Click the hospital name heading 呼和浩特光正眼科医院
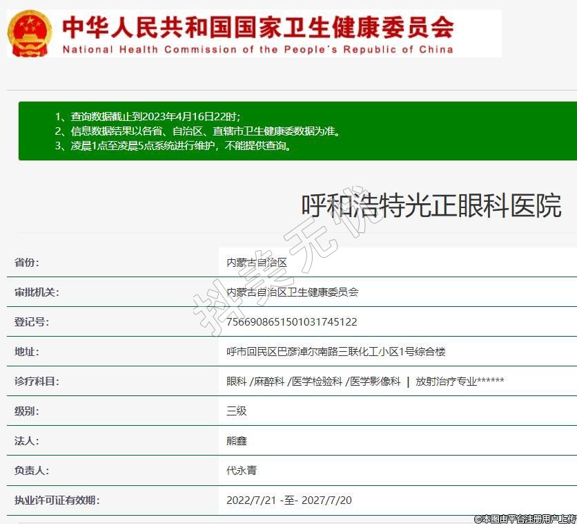Viewport: 577px width, 524px height. [x=431, y=206]
